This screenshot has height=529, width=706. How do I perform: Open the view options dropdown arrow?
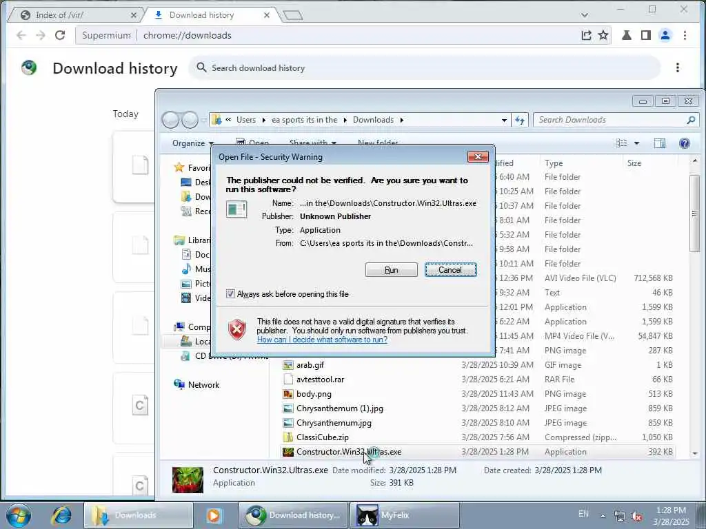click(636, 143)
